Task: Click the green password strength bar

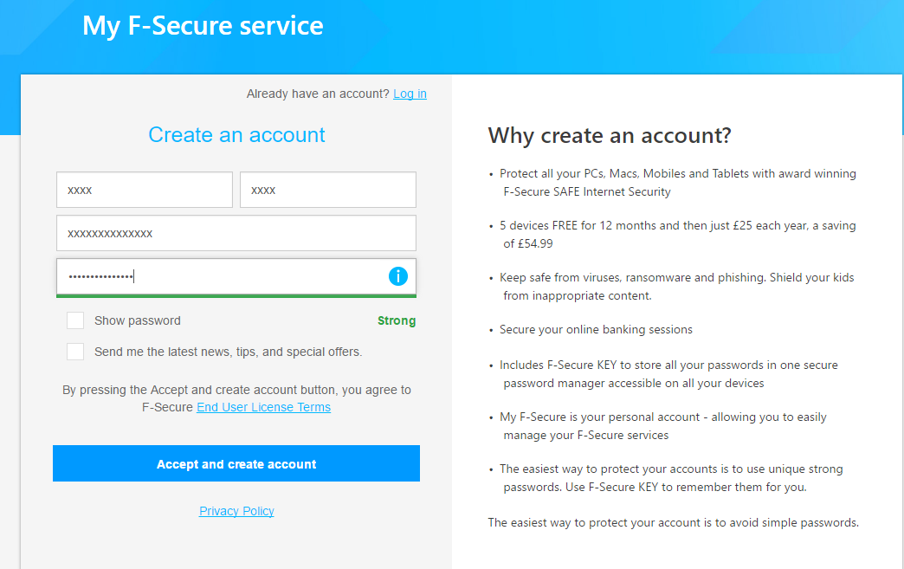Action: coord(236,295)
